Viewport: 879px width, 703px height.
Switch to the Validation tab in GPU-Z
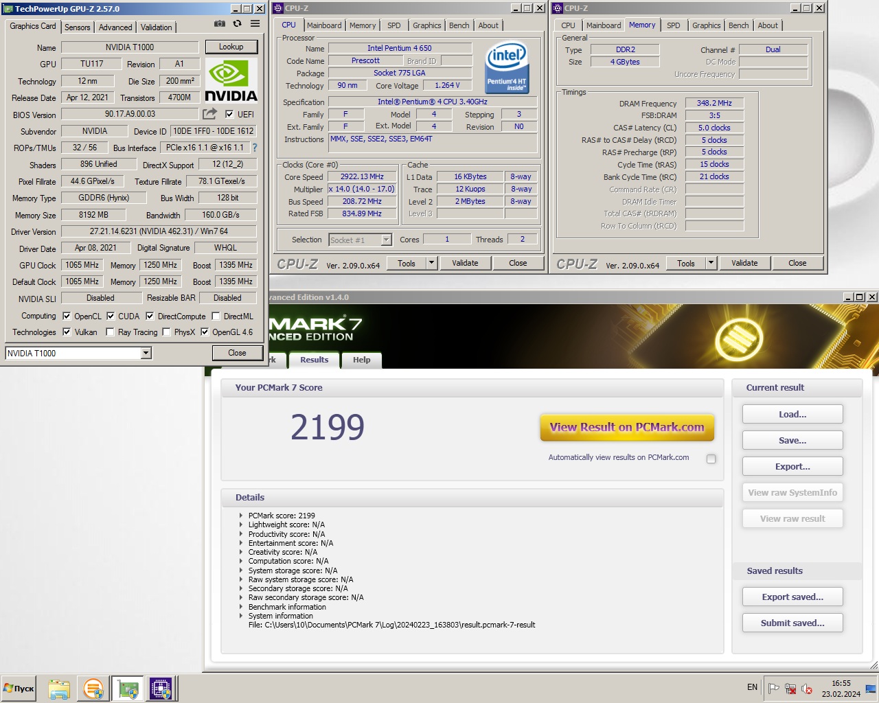pyautogui.click(x=157, y=27)
